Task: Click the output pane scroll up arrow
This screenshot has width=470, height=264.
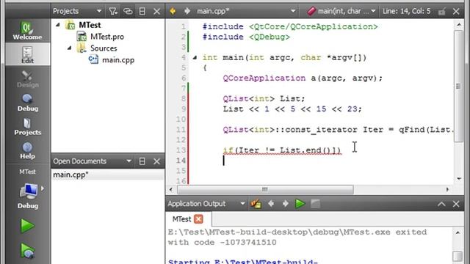Action: pos(458,232)
